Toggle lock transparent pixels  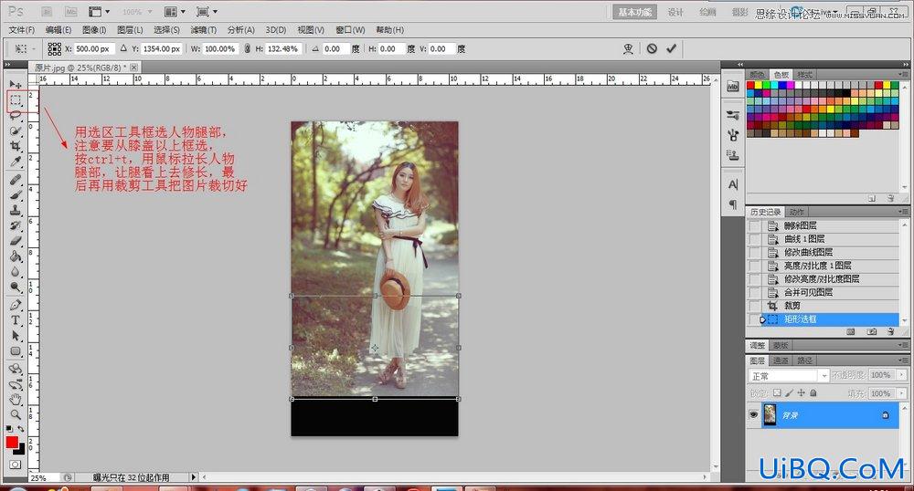coord(777,393)
